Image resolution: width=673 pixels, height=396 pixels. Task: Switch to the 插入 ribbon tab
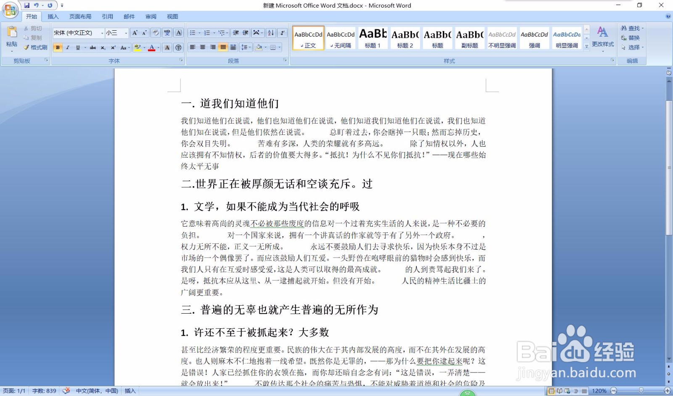[x=53, y=16]
